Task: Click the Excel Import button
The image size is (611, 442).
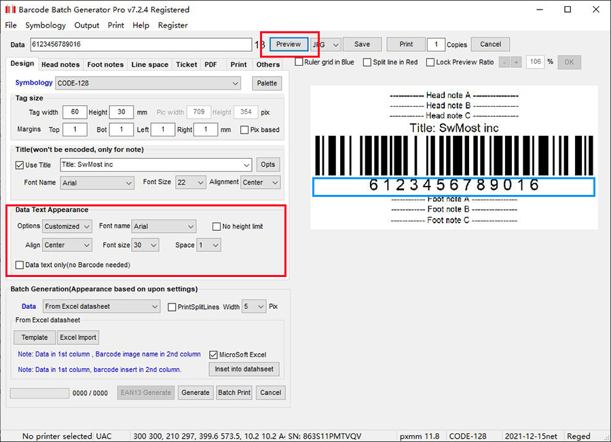Action: pyautogui.click(x=78, y=337)
